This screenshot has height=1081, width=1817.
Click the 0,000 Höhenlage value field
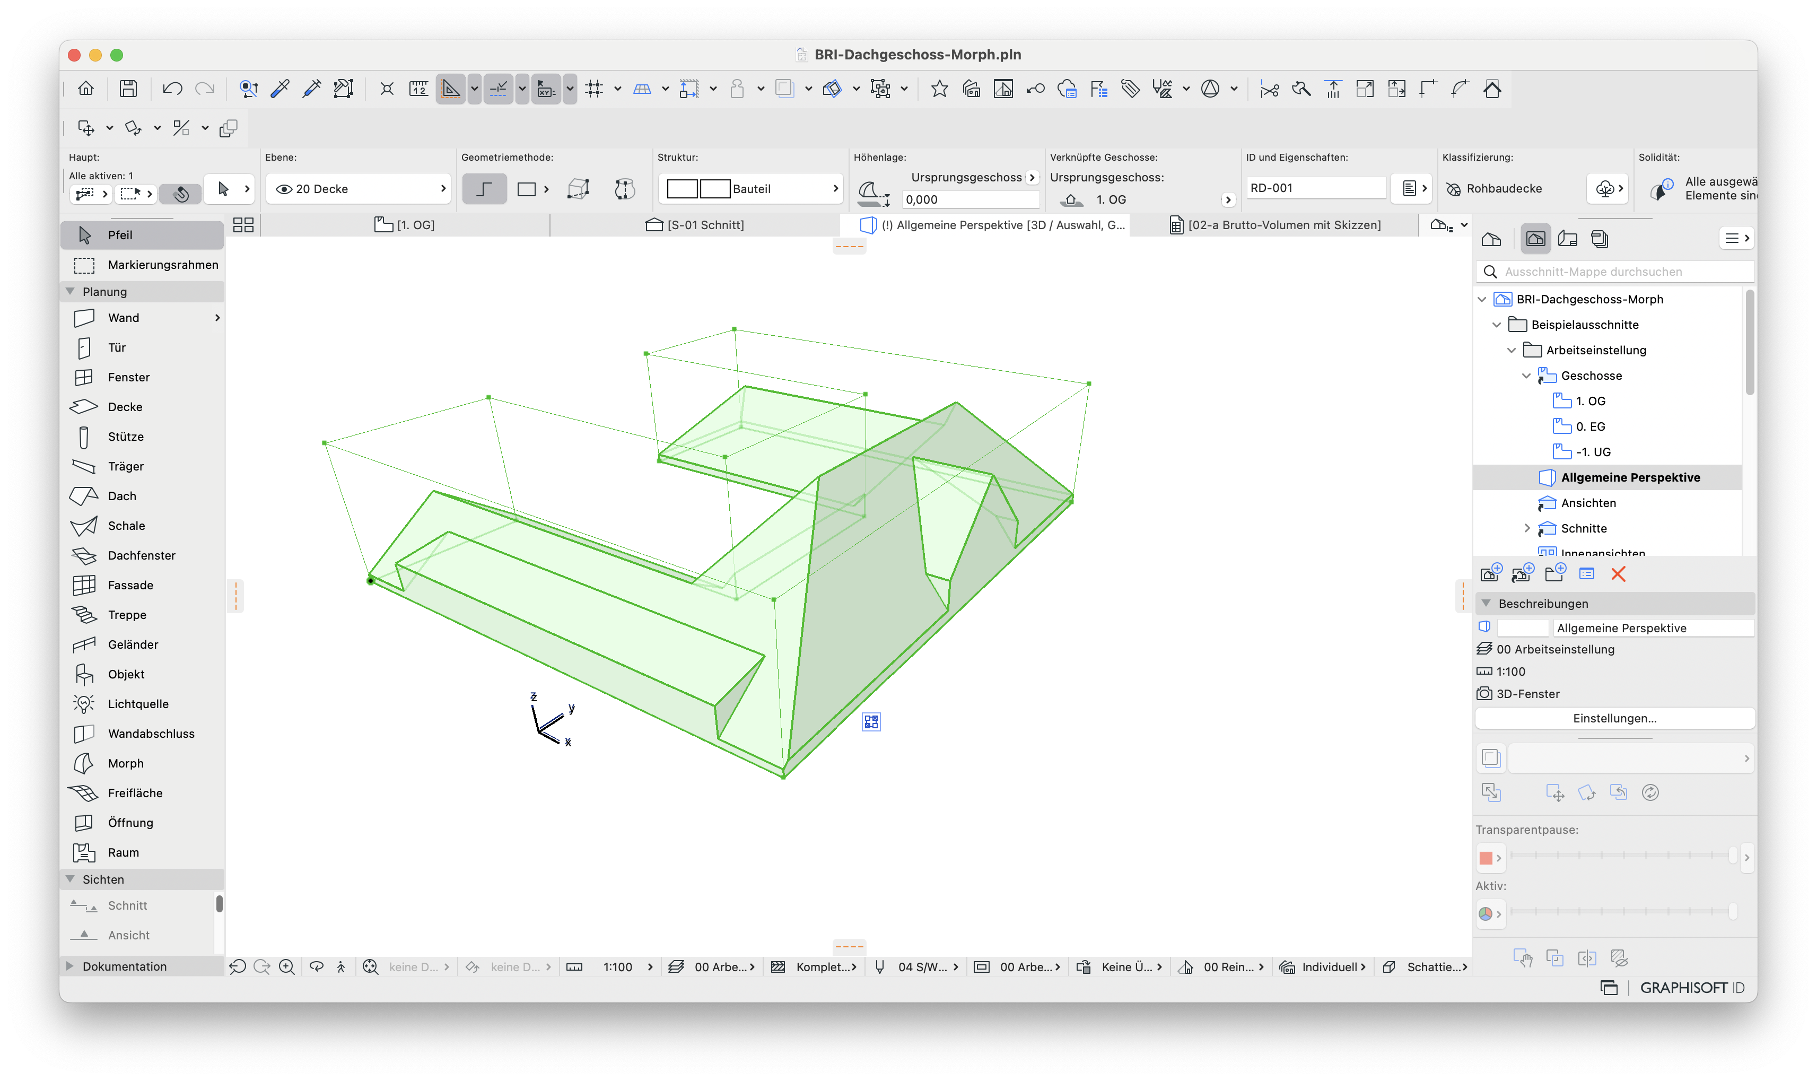click(x=970, y=199)
